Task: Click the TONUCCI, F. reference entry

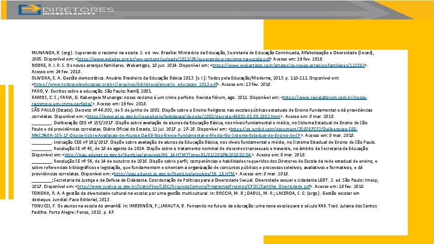Action: [x=204, y=209]
